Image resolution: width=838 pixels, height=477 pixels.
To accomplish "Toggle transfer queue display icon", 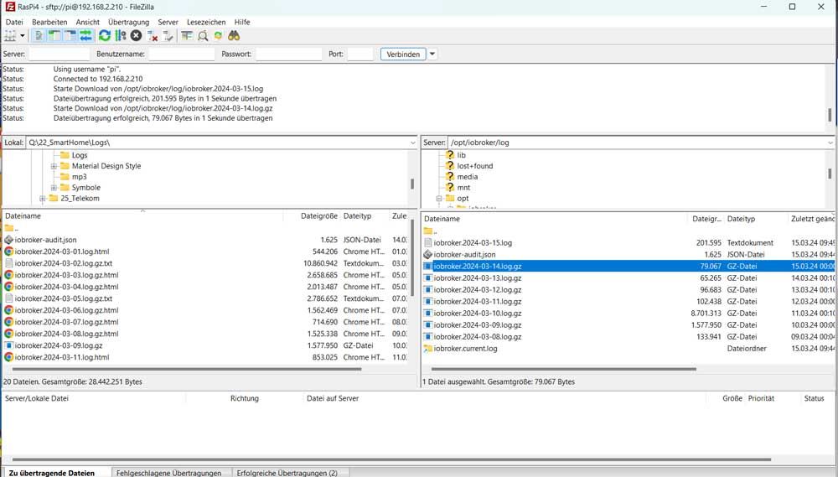I will click(x=85, y=36).
